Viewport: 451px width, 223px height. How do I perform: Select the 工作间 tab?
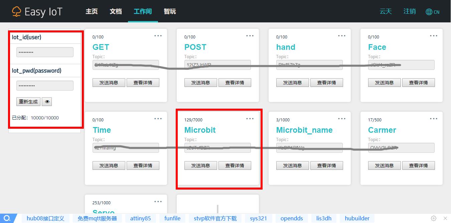[x=143, y=11]
